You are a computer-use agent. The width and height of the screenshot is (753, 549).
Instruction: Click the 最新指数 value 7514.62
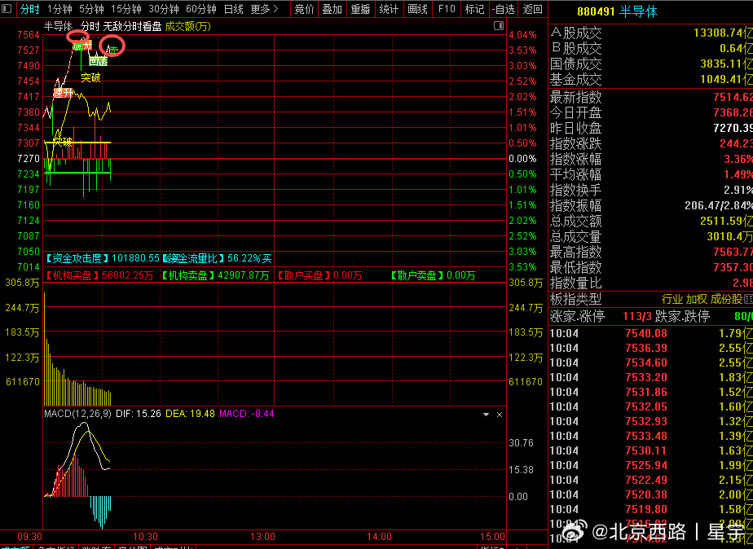coord(733,98)
